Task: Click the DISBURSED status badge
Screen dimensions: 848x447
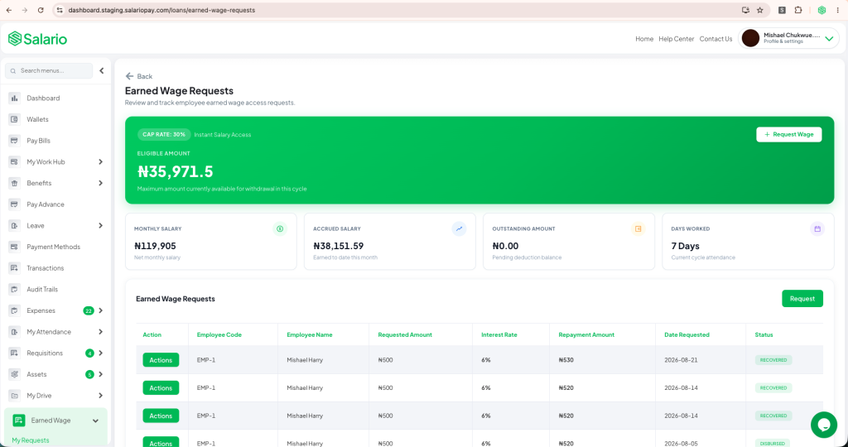Action: pyautogui.click(x=772, y=443)
